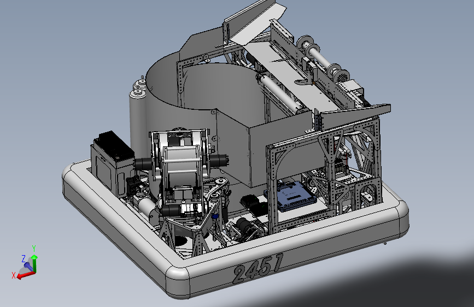Select the rounded front corner of the bumper
Image resolution: width=474 pixels, height=307 pixels.
(178, 282)
